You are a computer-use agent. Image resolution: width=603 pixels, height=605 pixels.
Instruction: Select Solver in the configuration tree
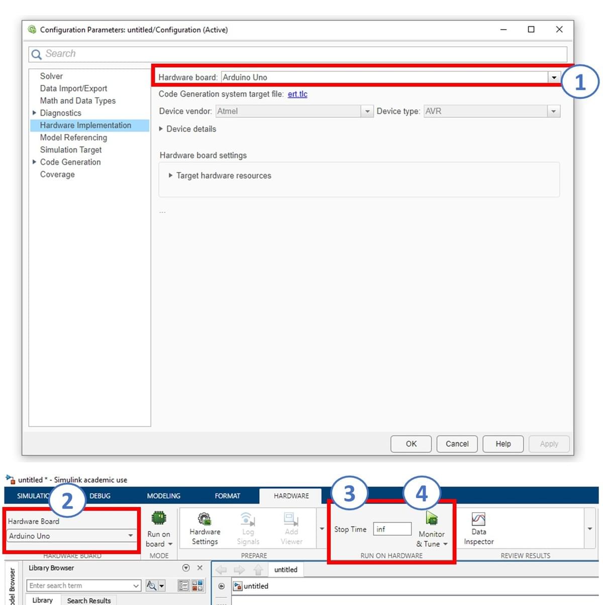[51, 76]
